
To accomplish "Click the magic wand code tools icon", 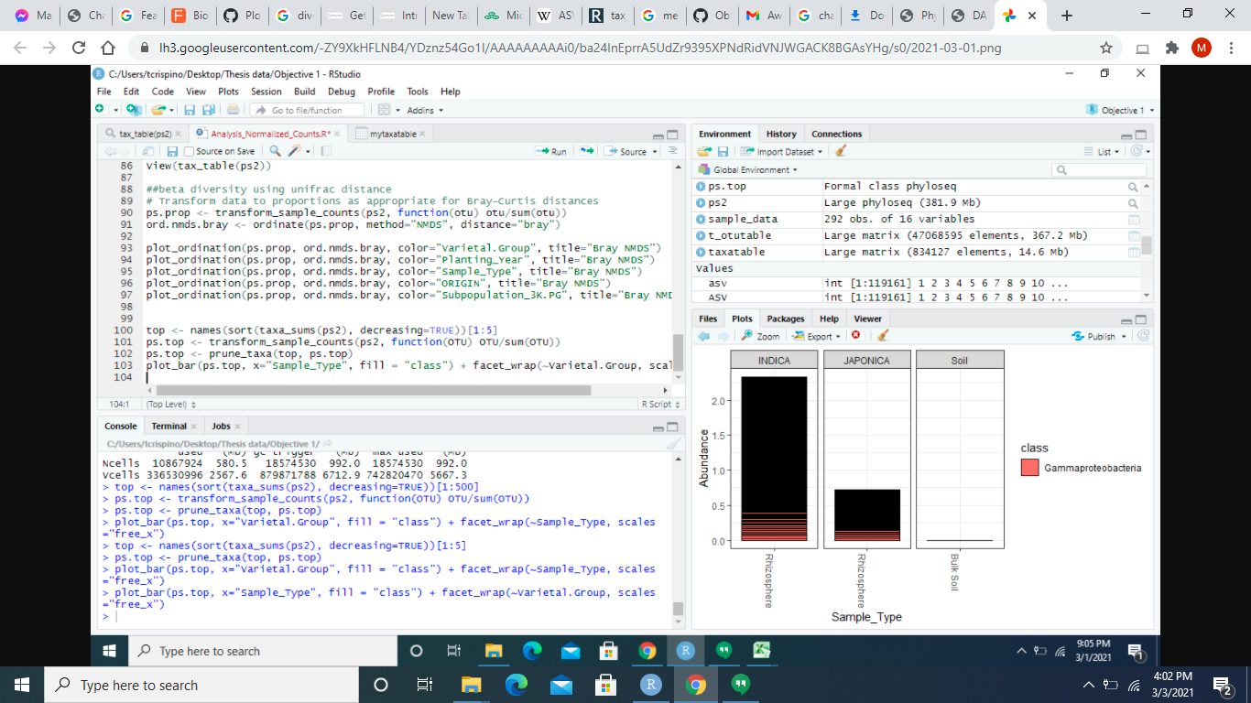I will [295, 151].
